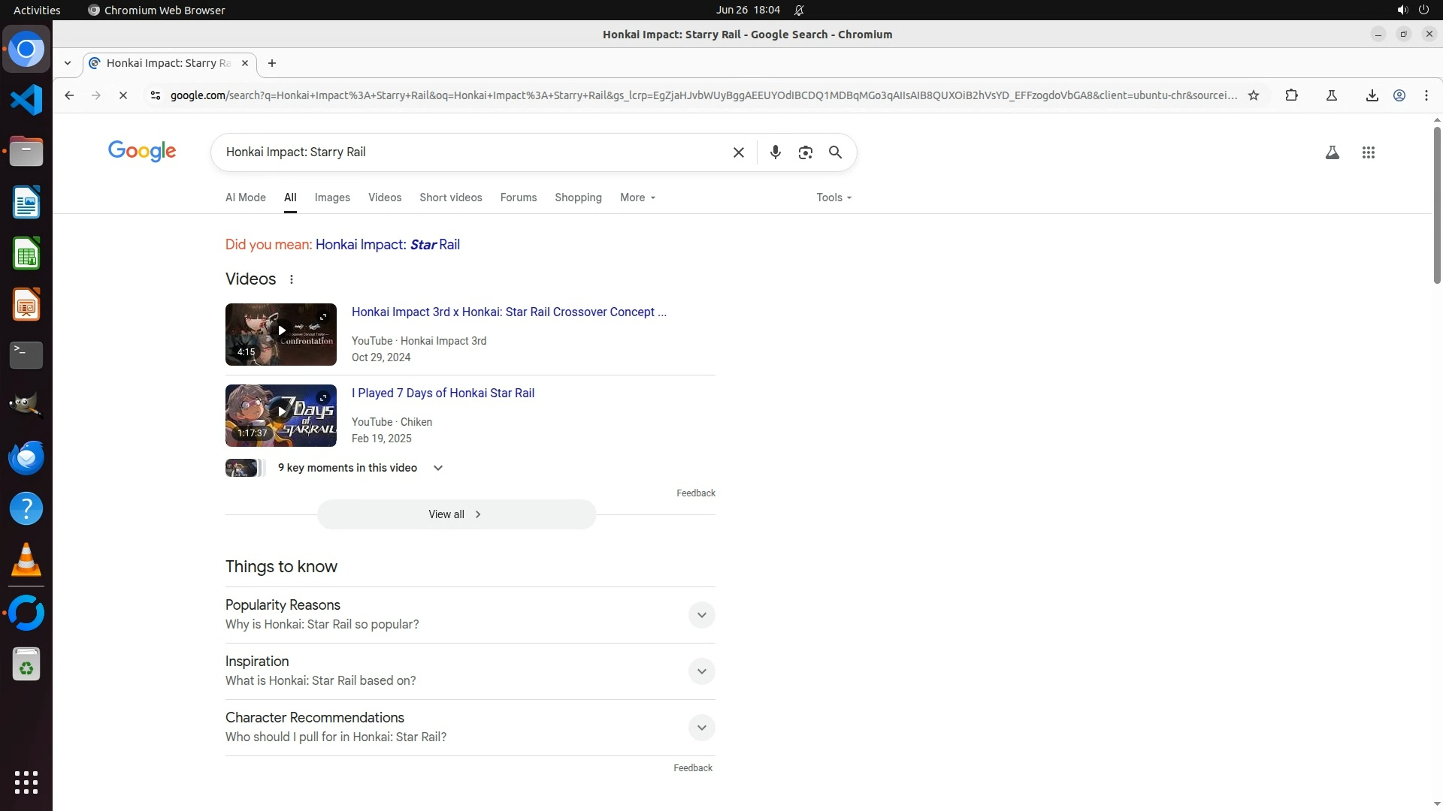Screen dimensions: 1443x811
Task: Click Search Labs flask icon on Google page
Action: click(x=1332, y=152)
